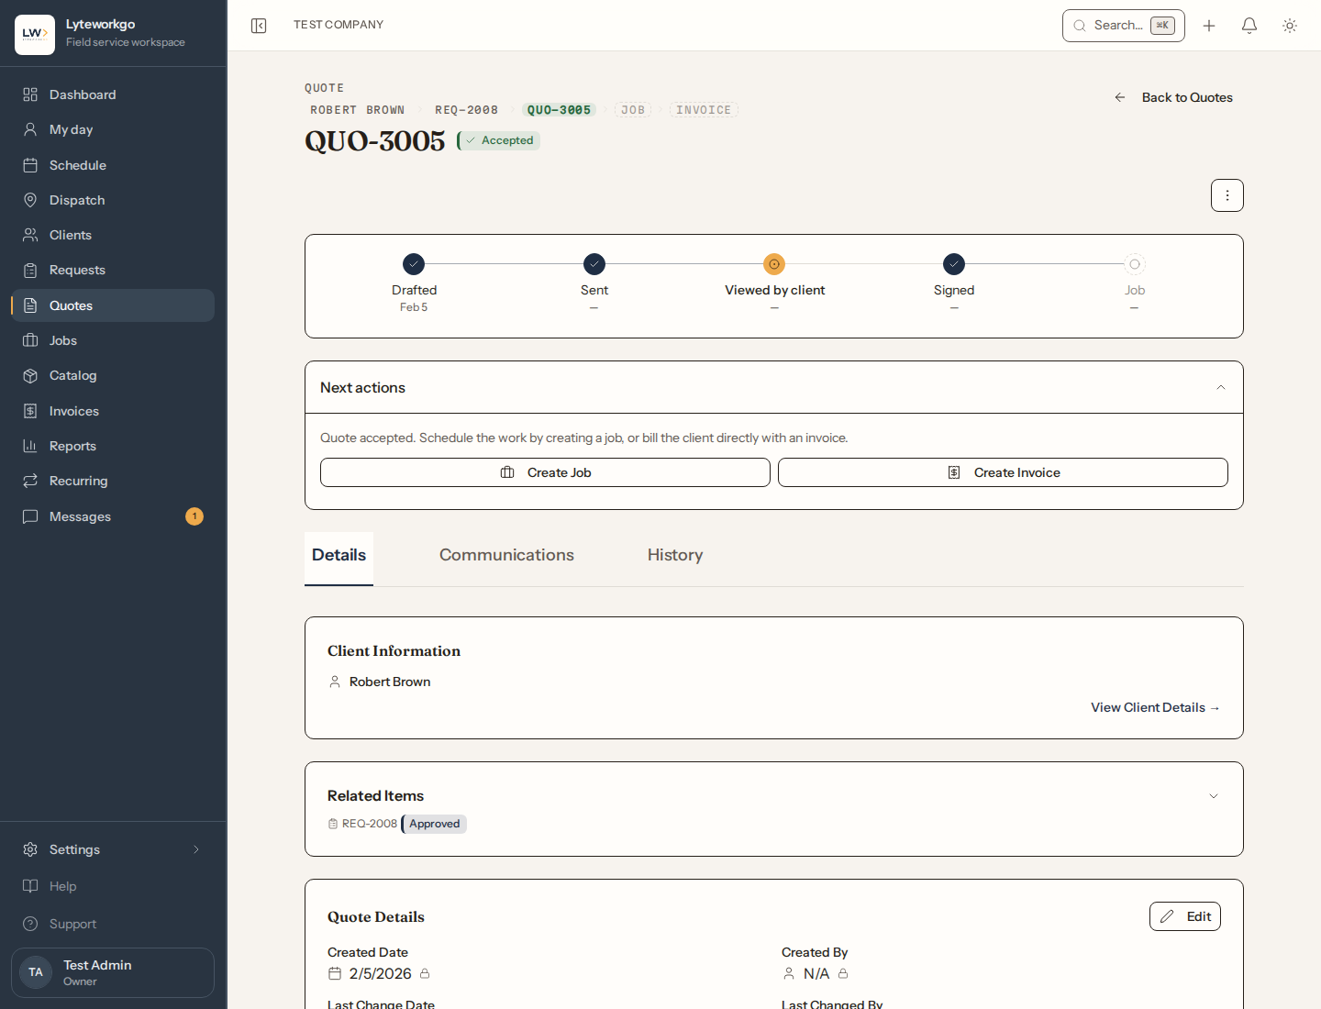Viewport: 1321px width, 1009px height.
Task: Select the Details tab
Action: 339,558
